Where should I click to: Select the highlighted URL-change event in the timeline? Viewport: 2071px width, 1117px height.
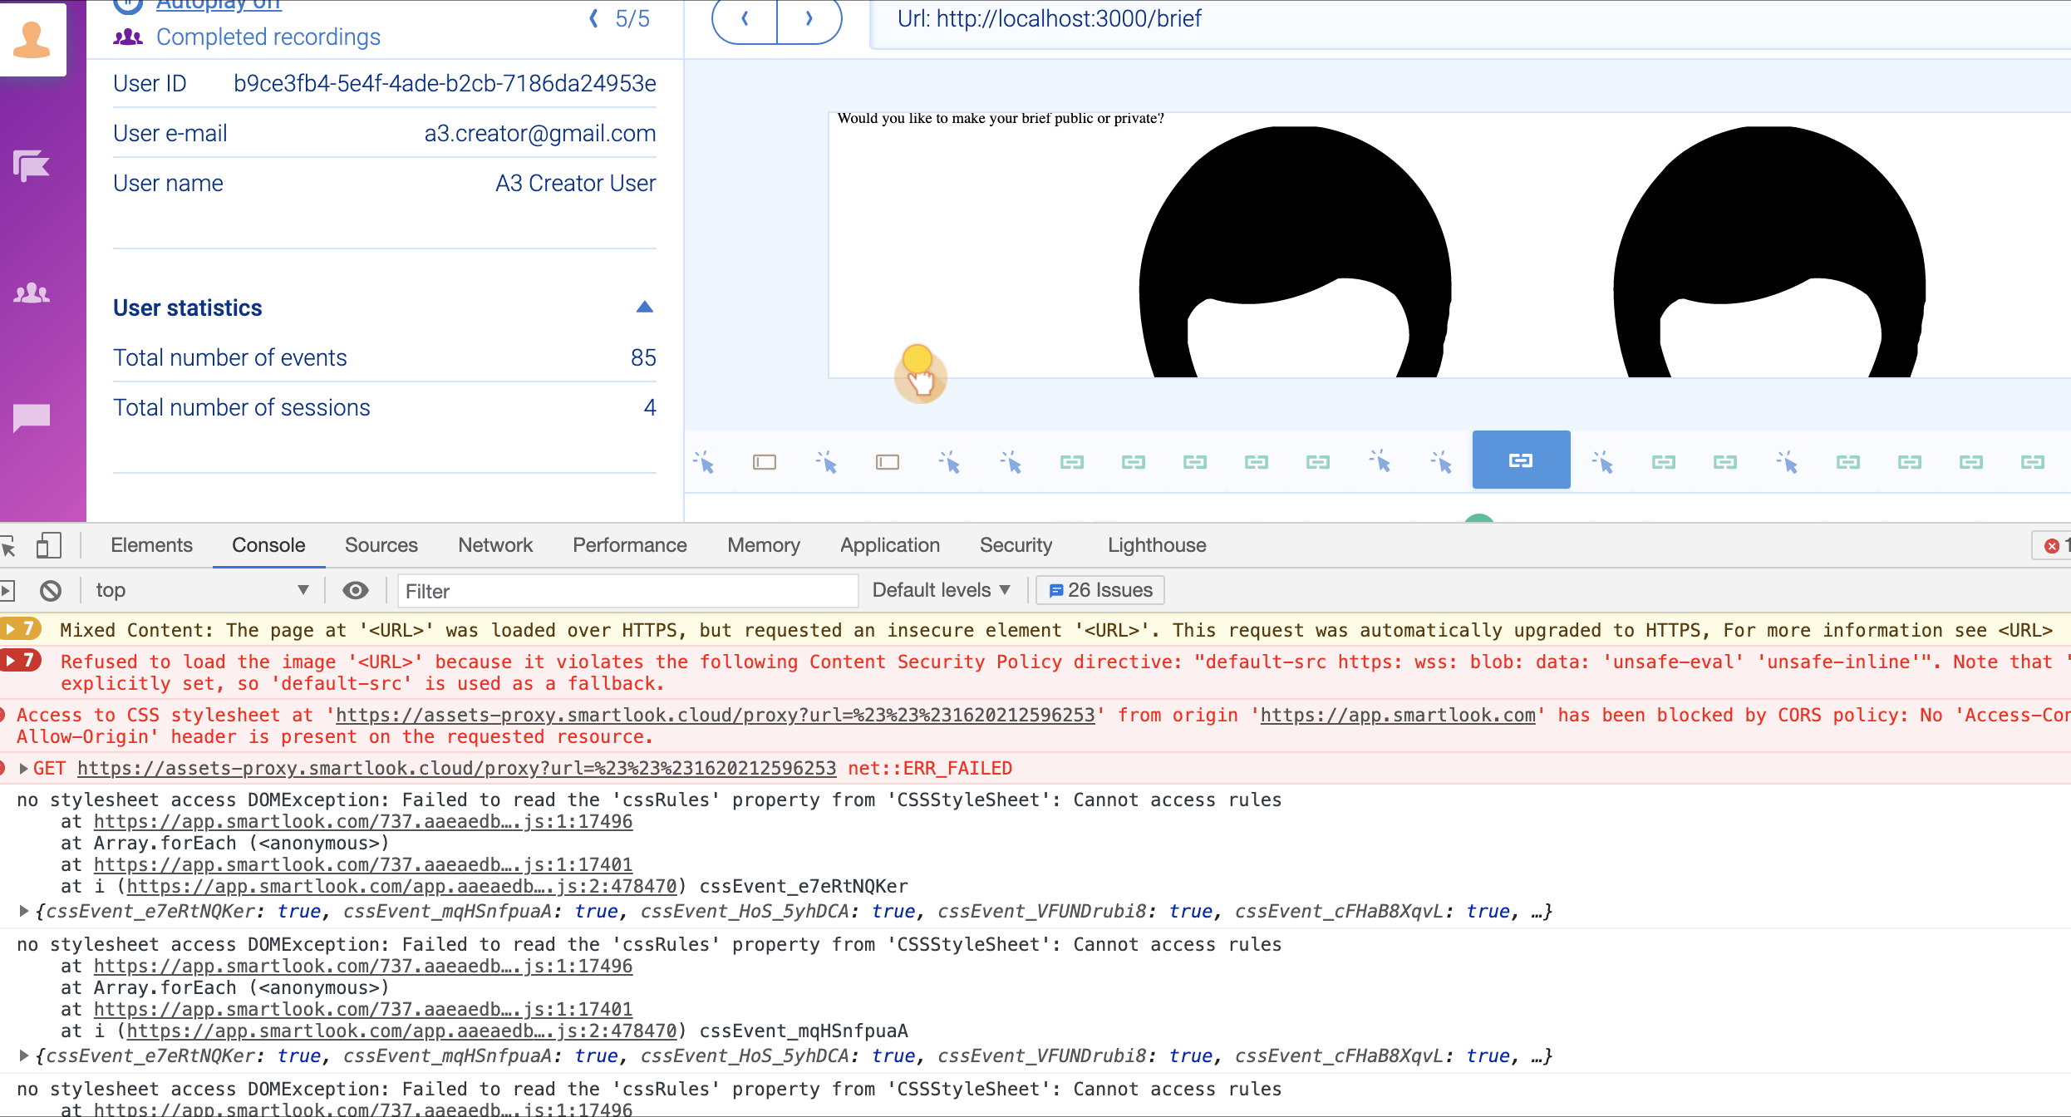(x=1520, y=459)
